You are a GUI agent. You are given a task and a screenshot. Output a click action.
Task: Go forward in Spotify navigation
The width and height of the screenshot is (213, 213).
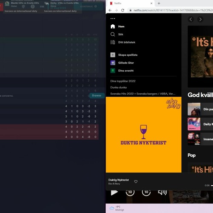pyautogui.click(x=200, y=19)
